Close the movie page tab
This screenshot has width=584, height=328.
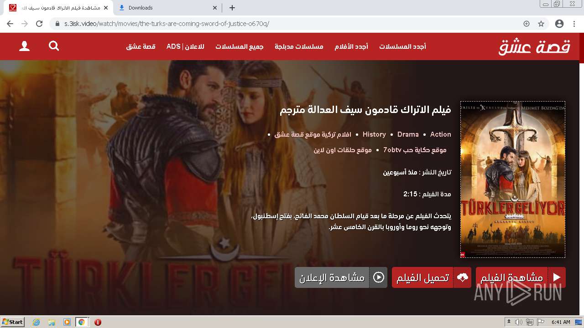coord(106,8)
